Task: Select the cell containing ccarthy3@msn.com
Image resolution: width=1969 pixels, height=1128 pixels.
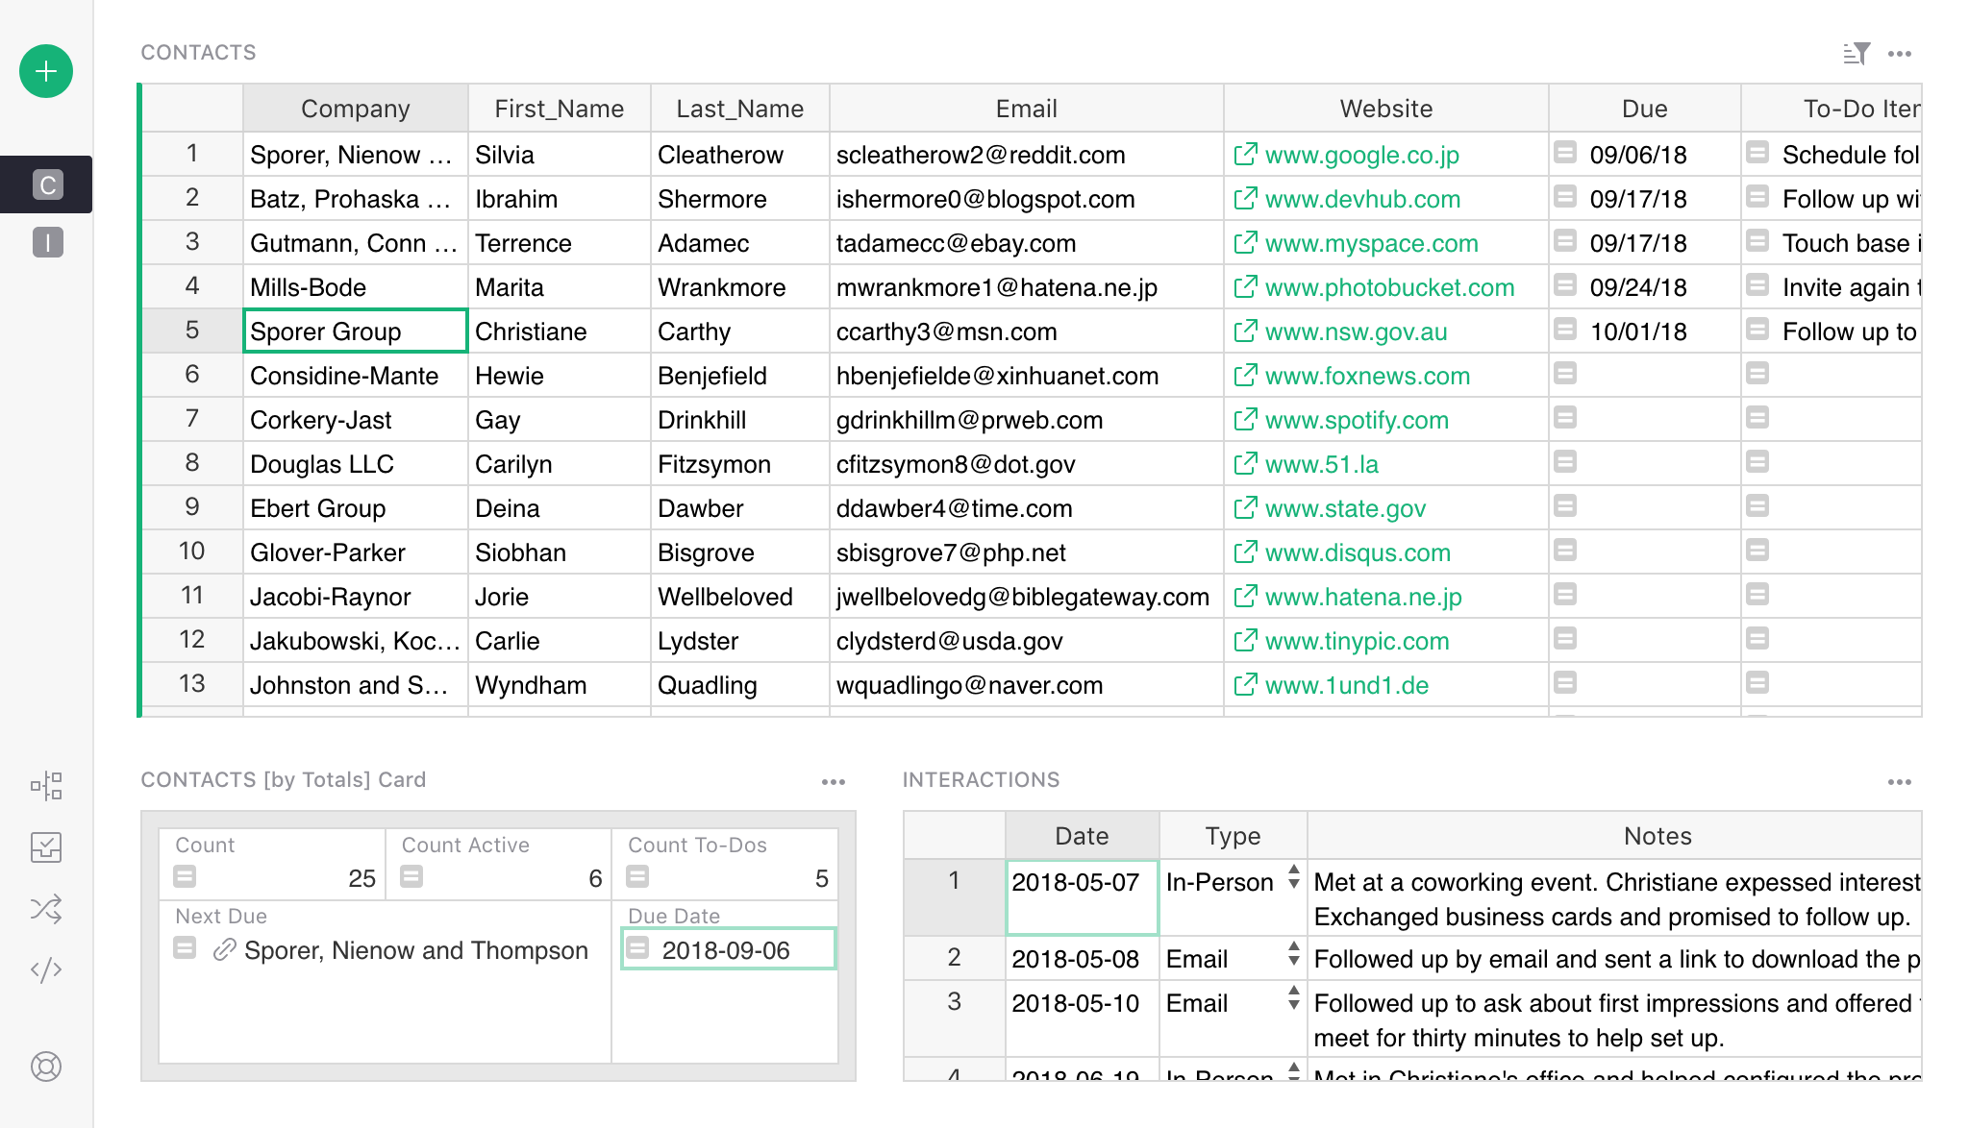Action: [x=1025, y=331]
